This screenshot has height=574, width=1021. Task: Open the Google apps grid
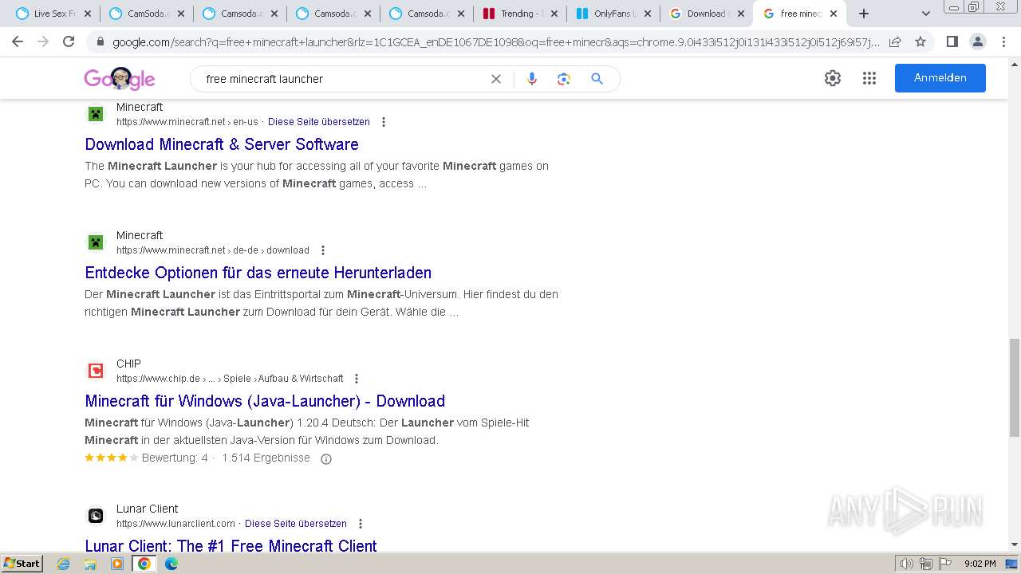pos(869,78)
